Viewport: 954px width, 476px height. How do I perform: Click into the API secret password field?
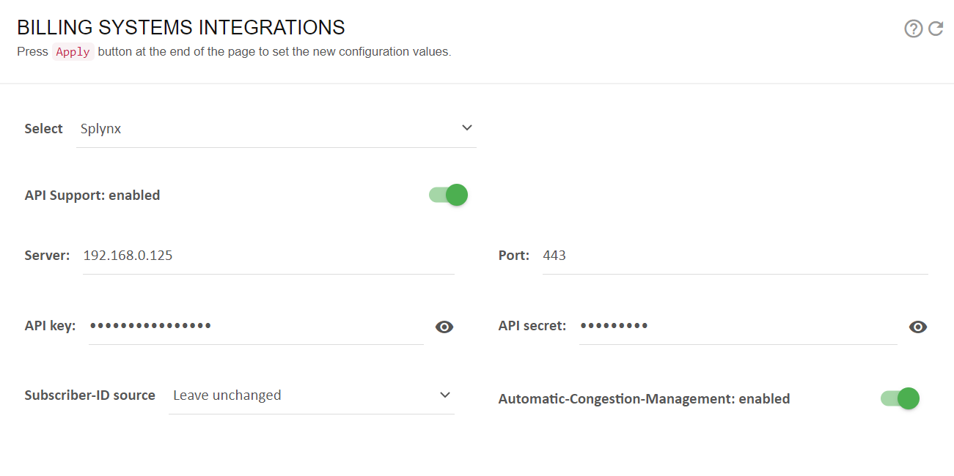738,326
